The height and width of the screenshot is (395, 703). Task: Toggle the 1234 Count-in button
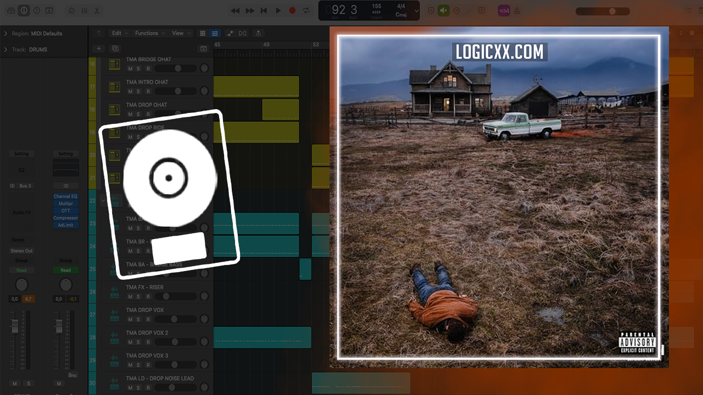click(504, 10)
